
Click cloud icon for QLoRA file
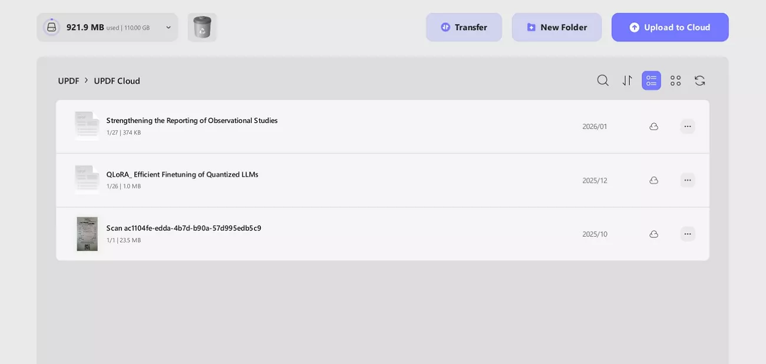(653, 180)
